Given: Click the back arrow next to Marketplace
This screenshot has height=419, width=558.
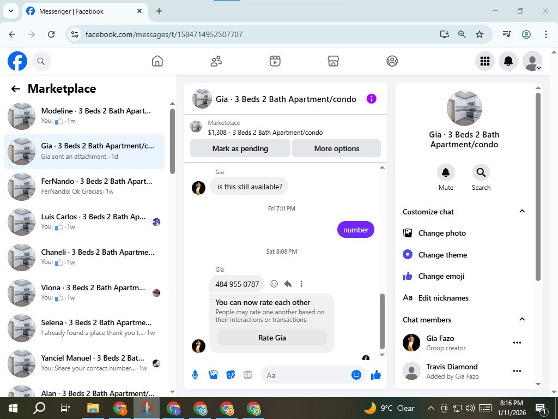Looking at the screenshot, I should (15, 89).
